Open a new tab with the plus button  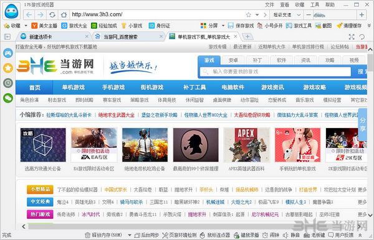[247, 37]
